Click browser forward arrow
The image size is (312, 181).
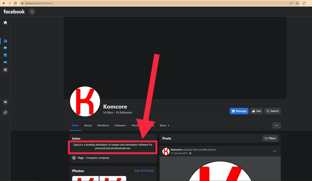click(x=9, y=3)
